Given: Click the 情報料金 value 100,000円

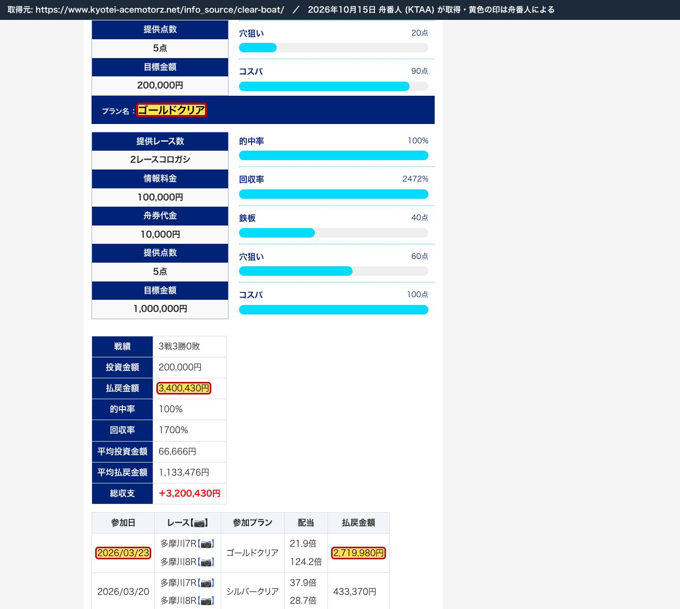Looking at the screenshot, I should [x=160, y=197].
